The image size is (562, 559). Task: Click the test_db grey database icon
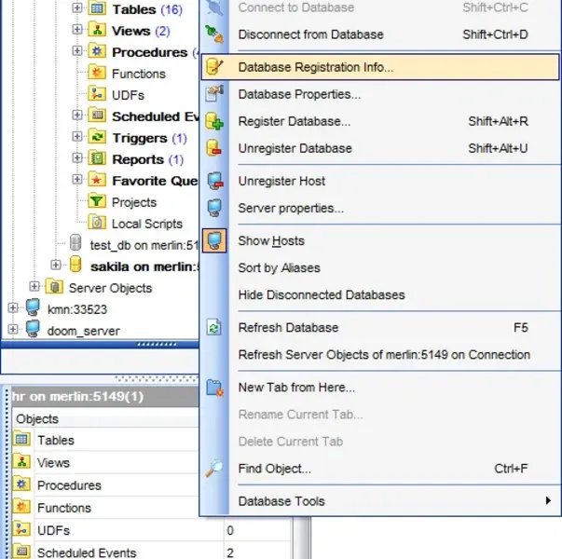point(75,243)
